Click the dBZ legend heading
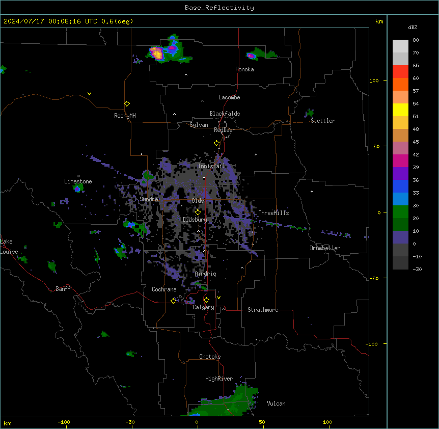The image size is (439, 429). pos(413,27)
